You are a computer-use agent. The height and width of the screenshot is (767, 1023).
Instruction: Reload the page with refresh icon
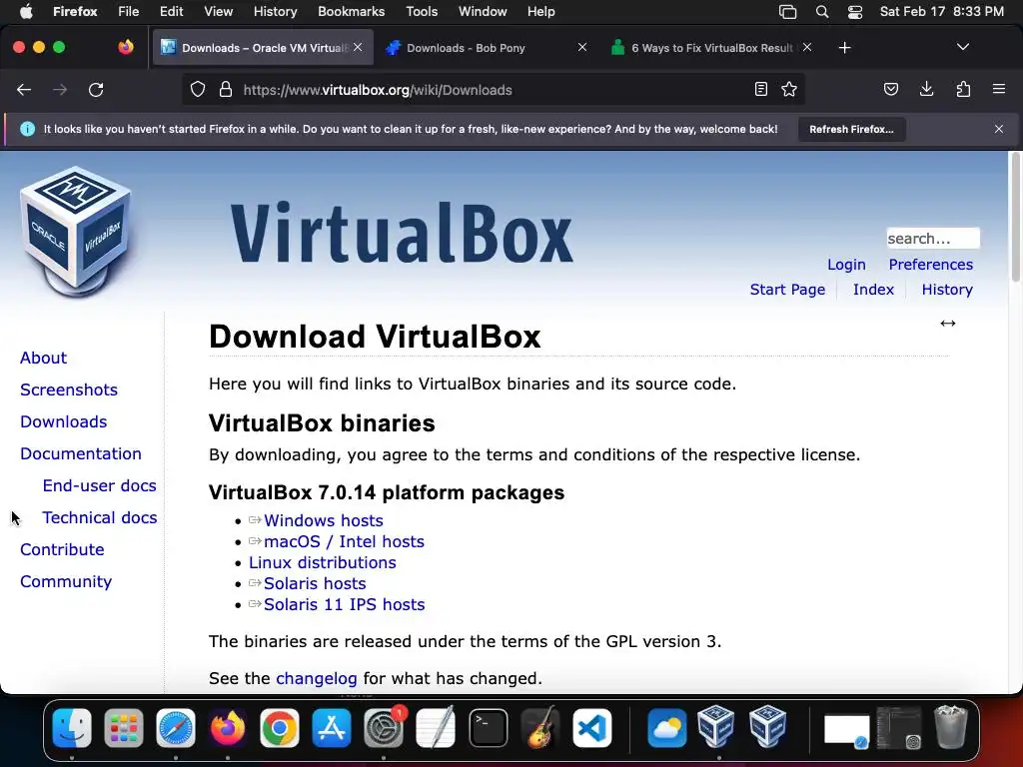(96, 90)
